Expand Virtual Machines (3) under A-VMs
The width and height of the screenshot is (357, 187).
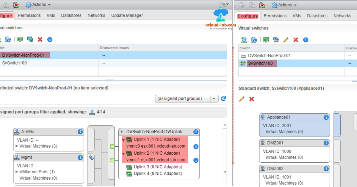[x=17, y=146]
